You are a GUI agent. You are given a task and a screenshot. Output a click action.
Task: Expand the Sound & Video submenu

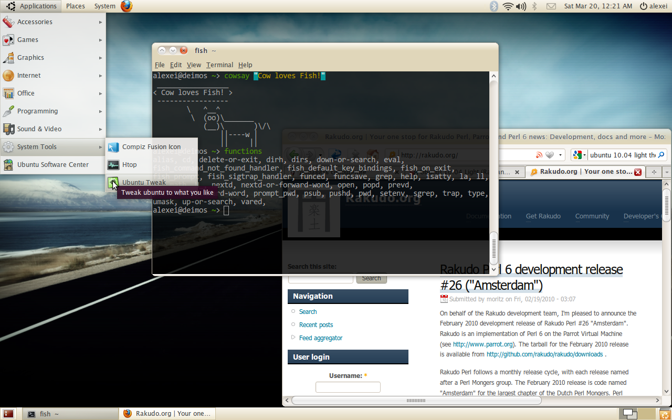(52, 129)
